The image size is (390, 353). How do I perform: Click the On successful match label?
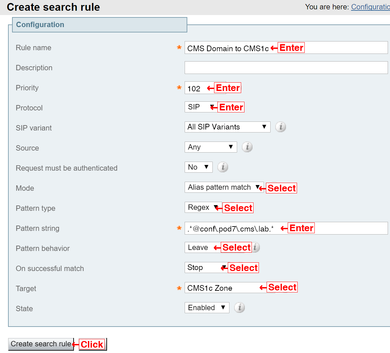(50, 268)
